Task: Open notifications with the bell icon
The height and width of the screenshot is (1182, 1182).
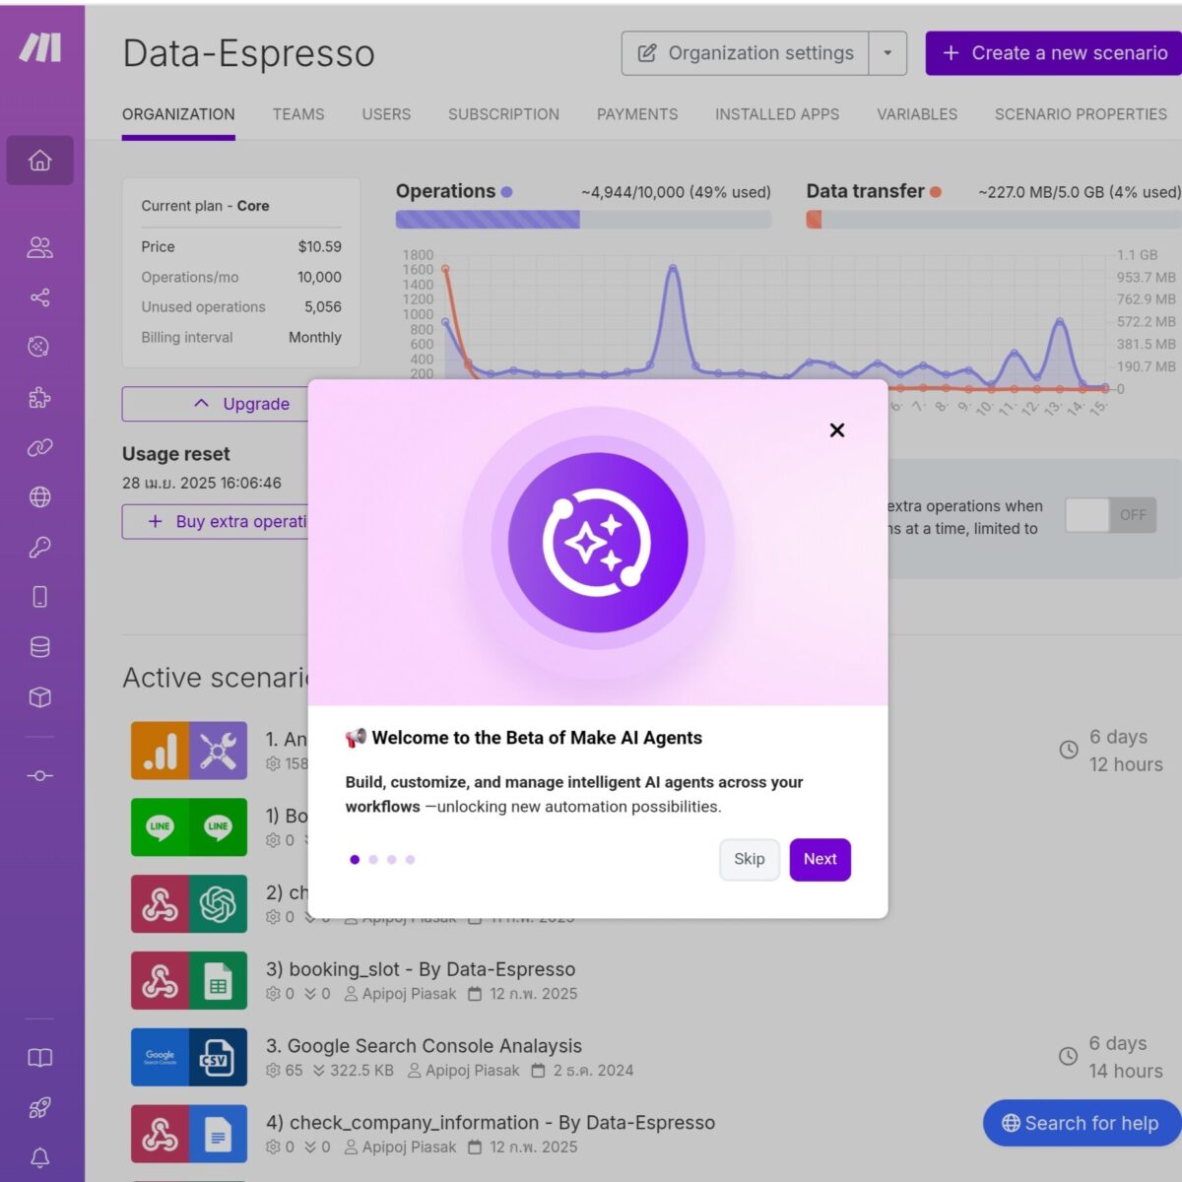Action: coord(39,1157)
